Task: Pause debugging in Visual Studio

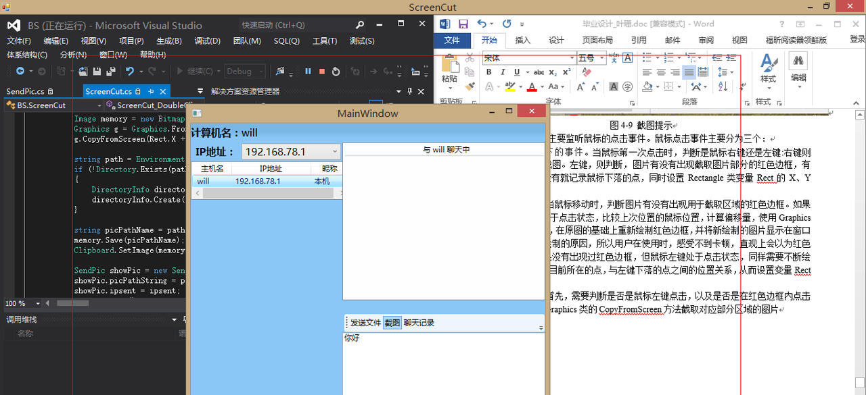Action: tap(308, 71)
